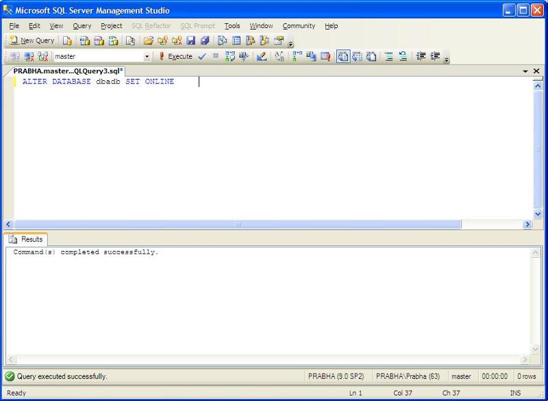The height and width of the screenshot is (401, 548).
Task: Click 'Query executed successfully.' status text
Action: click(x=62, y=376)
